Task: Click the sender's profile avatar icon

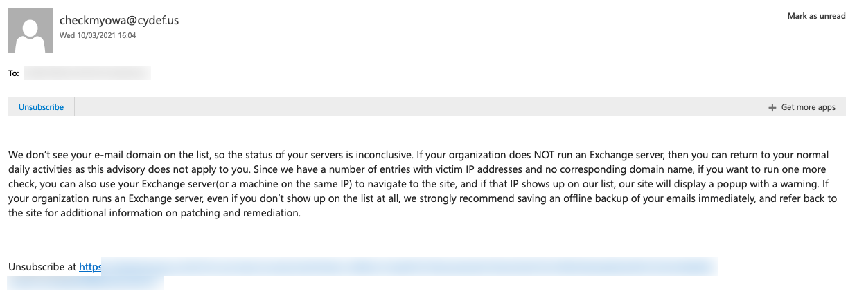Action: [x=30, y=30]
